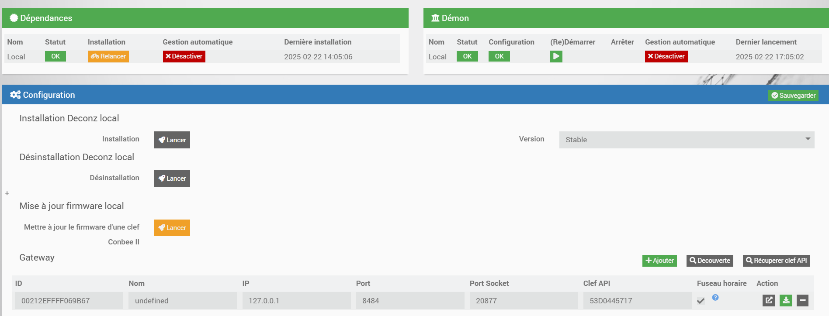
Task: Select the date 2025-02-22 14:05:06
Action: (x=318, y=57)
